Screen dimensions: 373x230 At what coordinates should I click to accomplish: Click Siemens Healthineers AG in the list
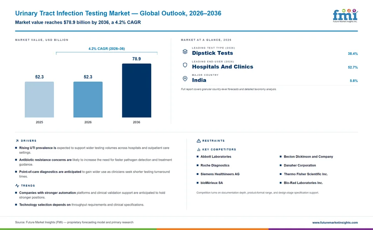tap(220, 174)
